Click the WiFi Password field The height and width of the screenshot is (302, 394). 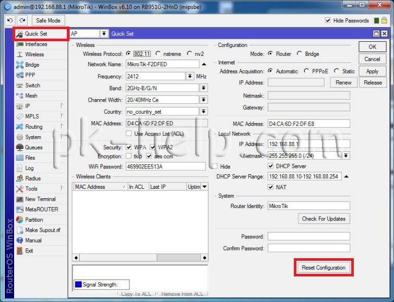pyautogui.click(x=165, y=166)
